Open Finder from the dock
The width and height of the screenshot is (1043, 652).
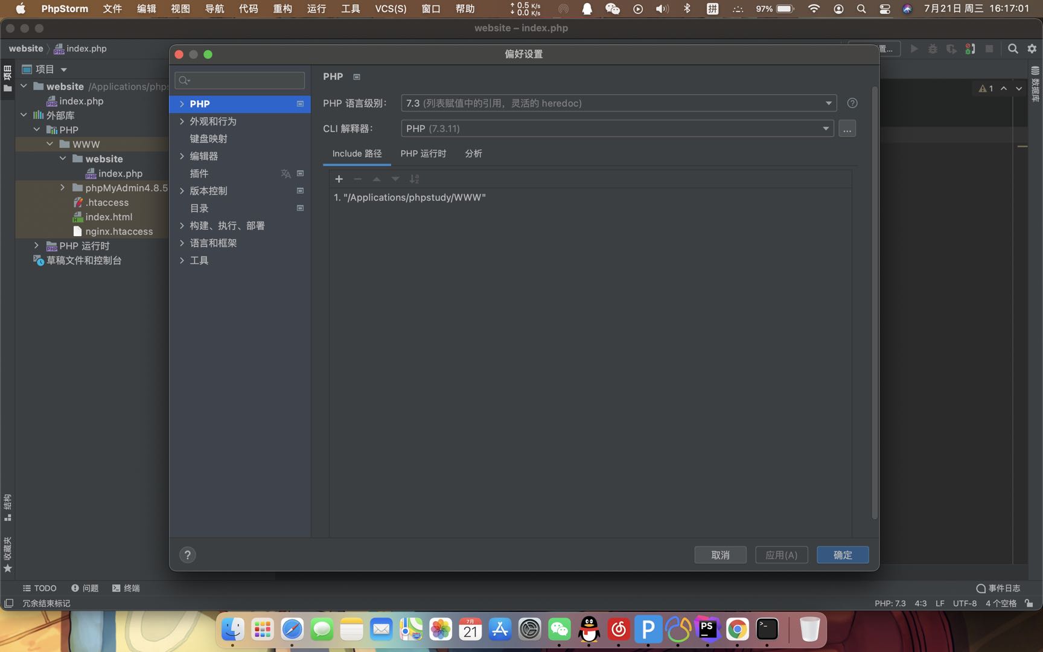232,630
